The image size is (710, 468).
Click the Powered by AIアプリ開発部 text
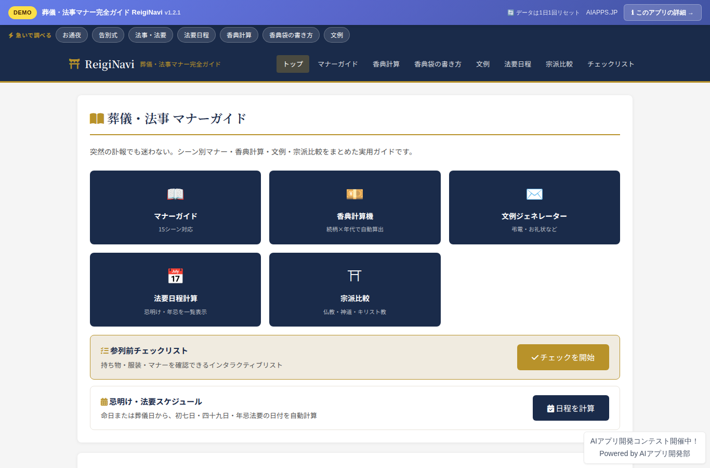click(645, 453)
